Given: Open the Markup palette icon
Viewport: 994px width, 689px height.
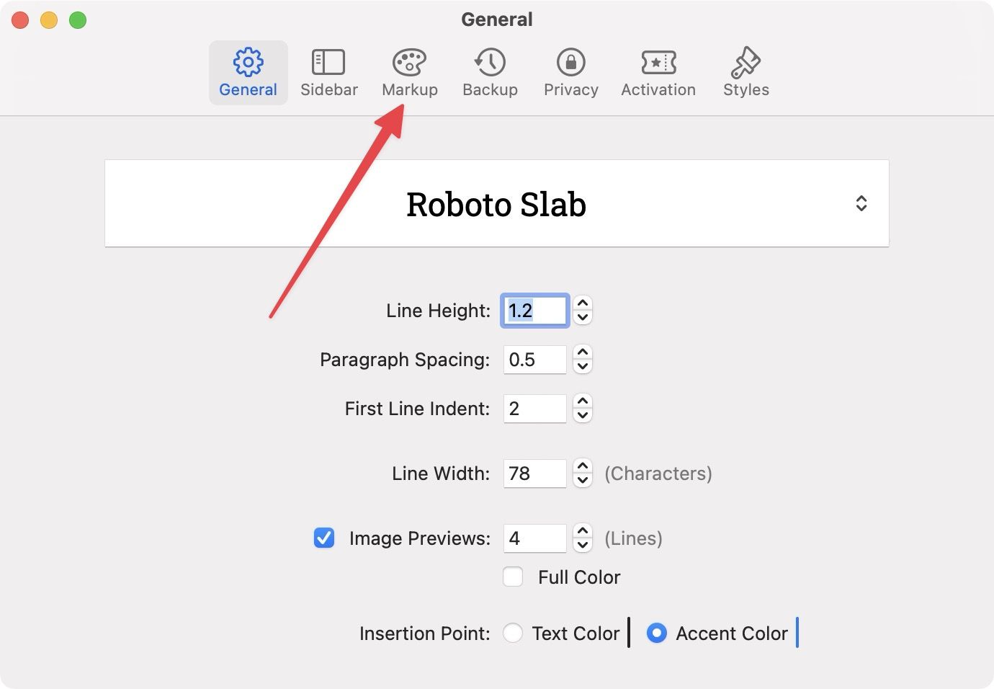Looking at the screenshot, I should click(409, 63).
